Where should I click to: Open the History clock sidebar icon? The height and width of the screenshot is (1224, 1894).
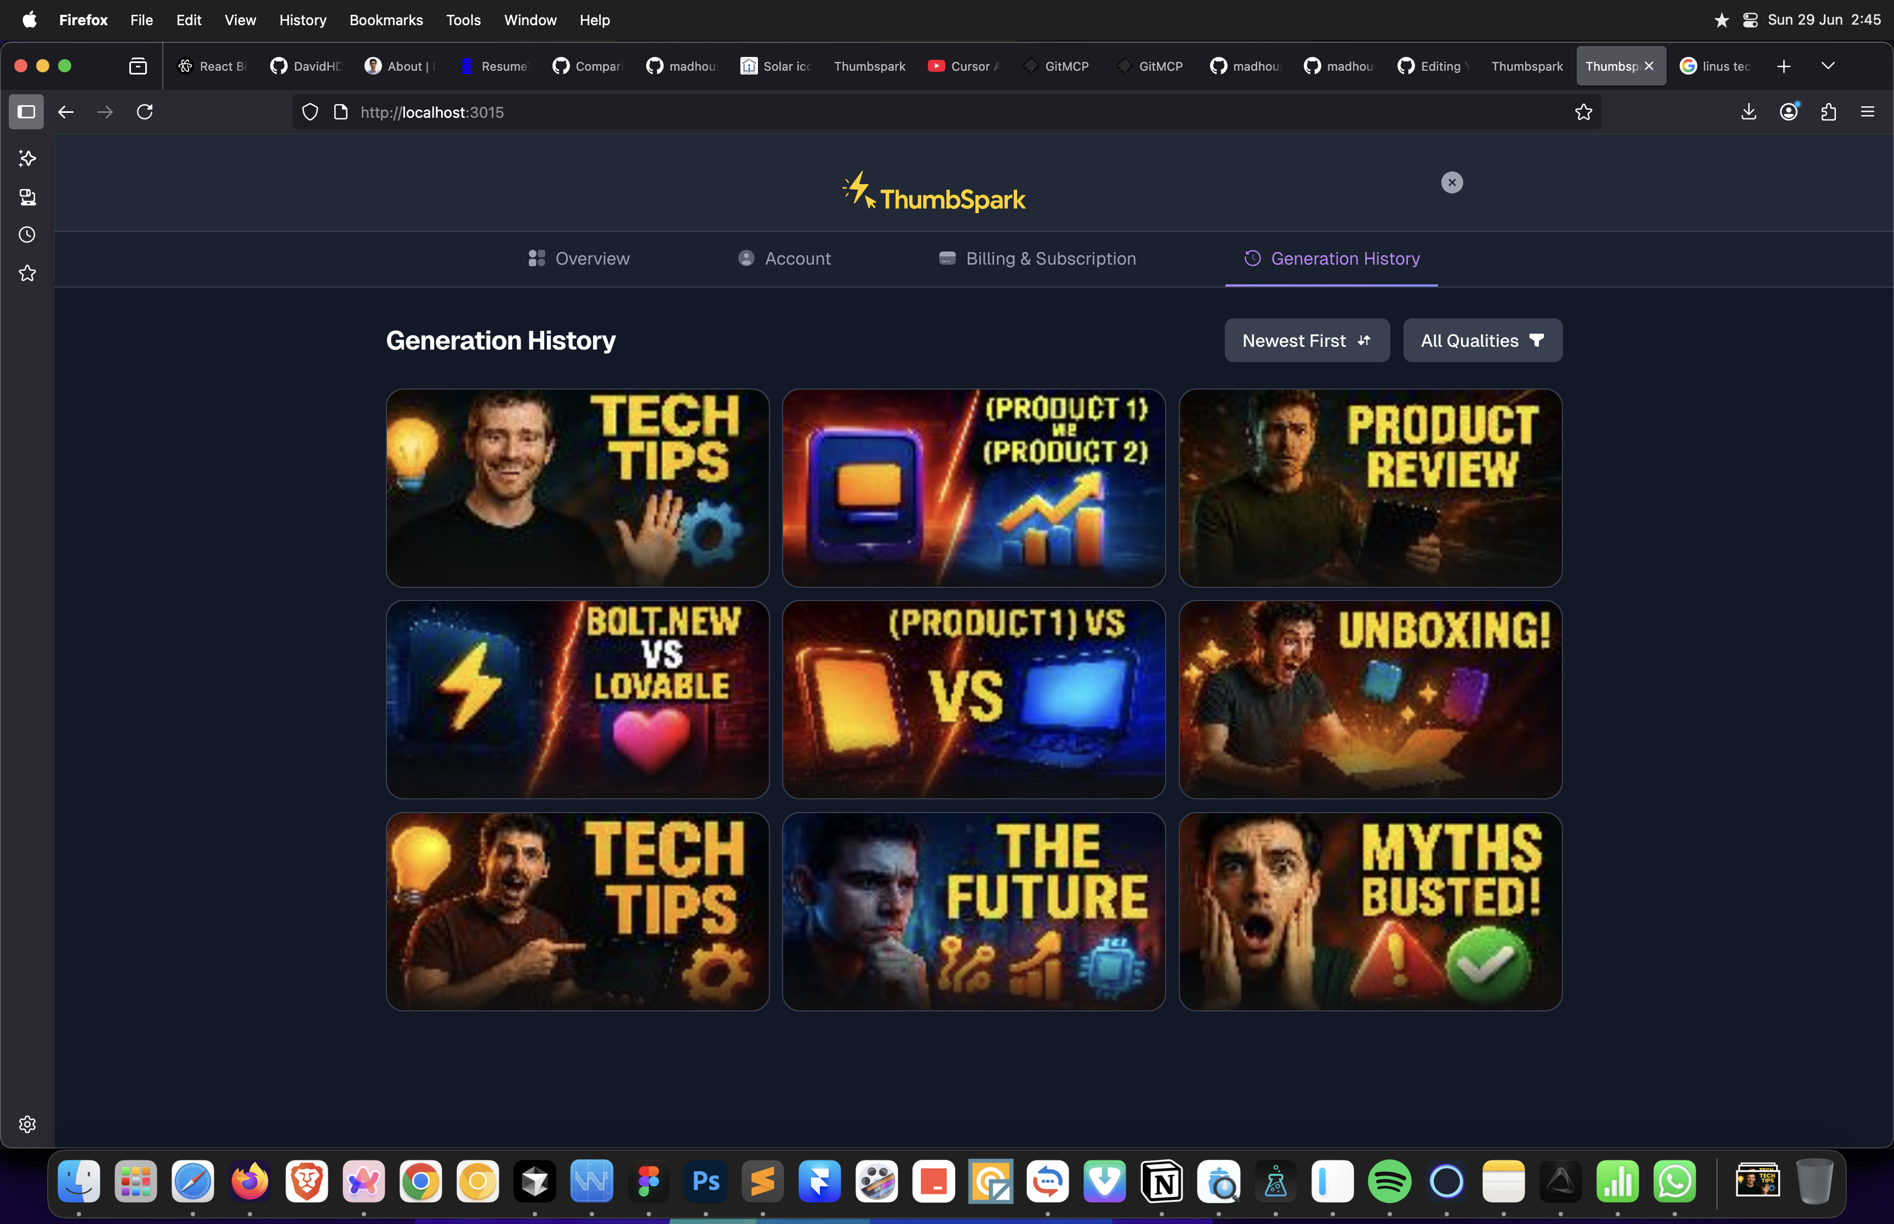[x=27, y=234]
